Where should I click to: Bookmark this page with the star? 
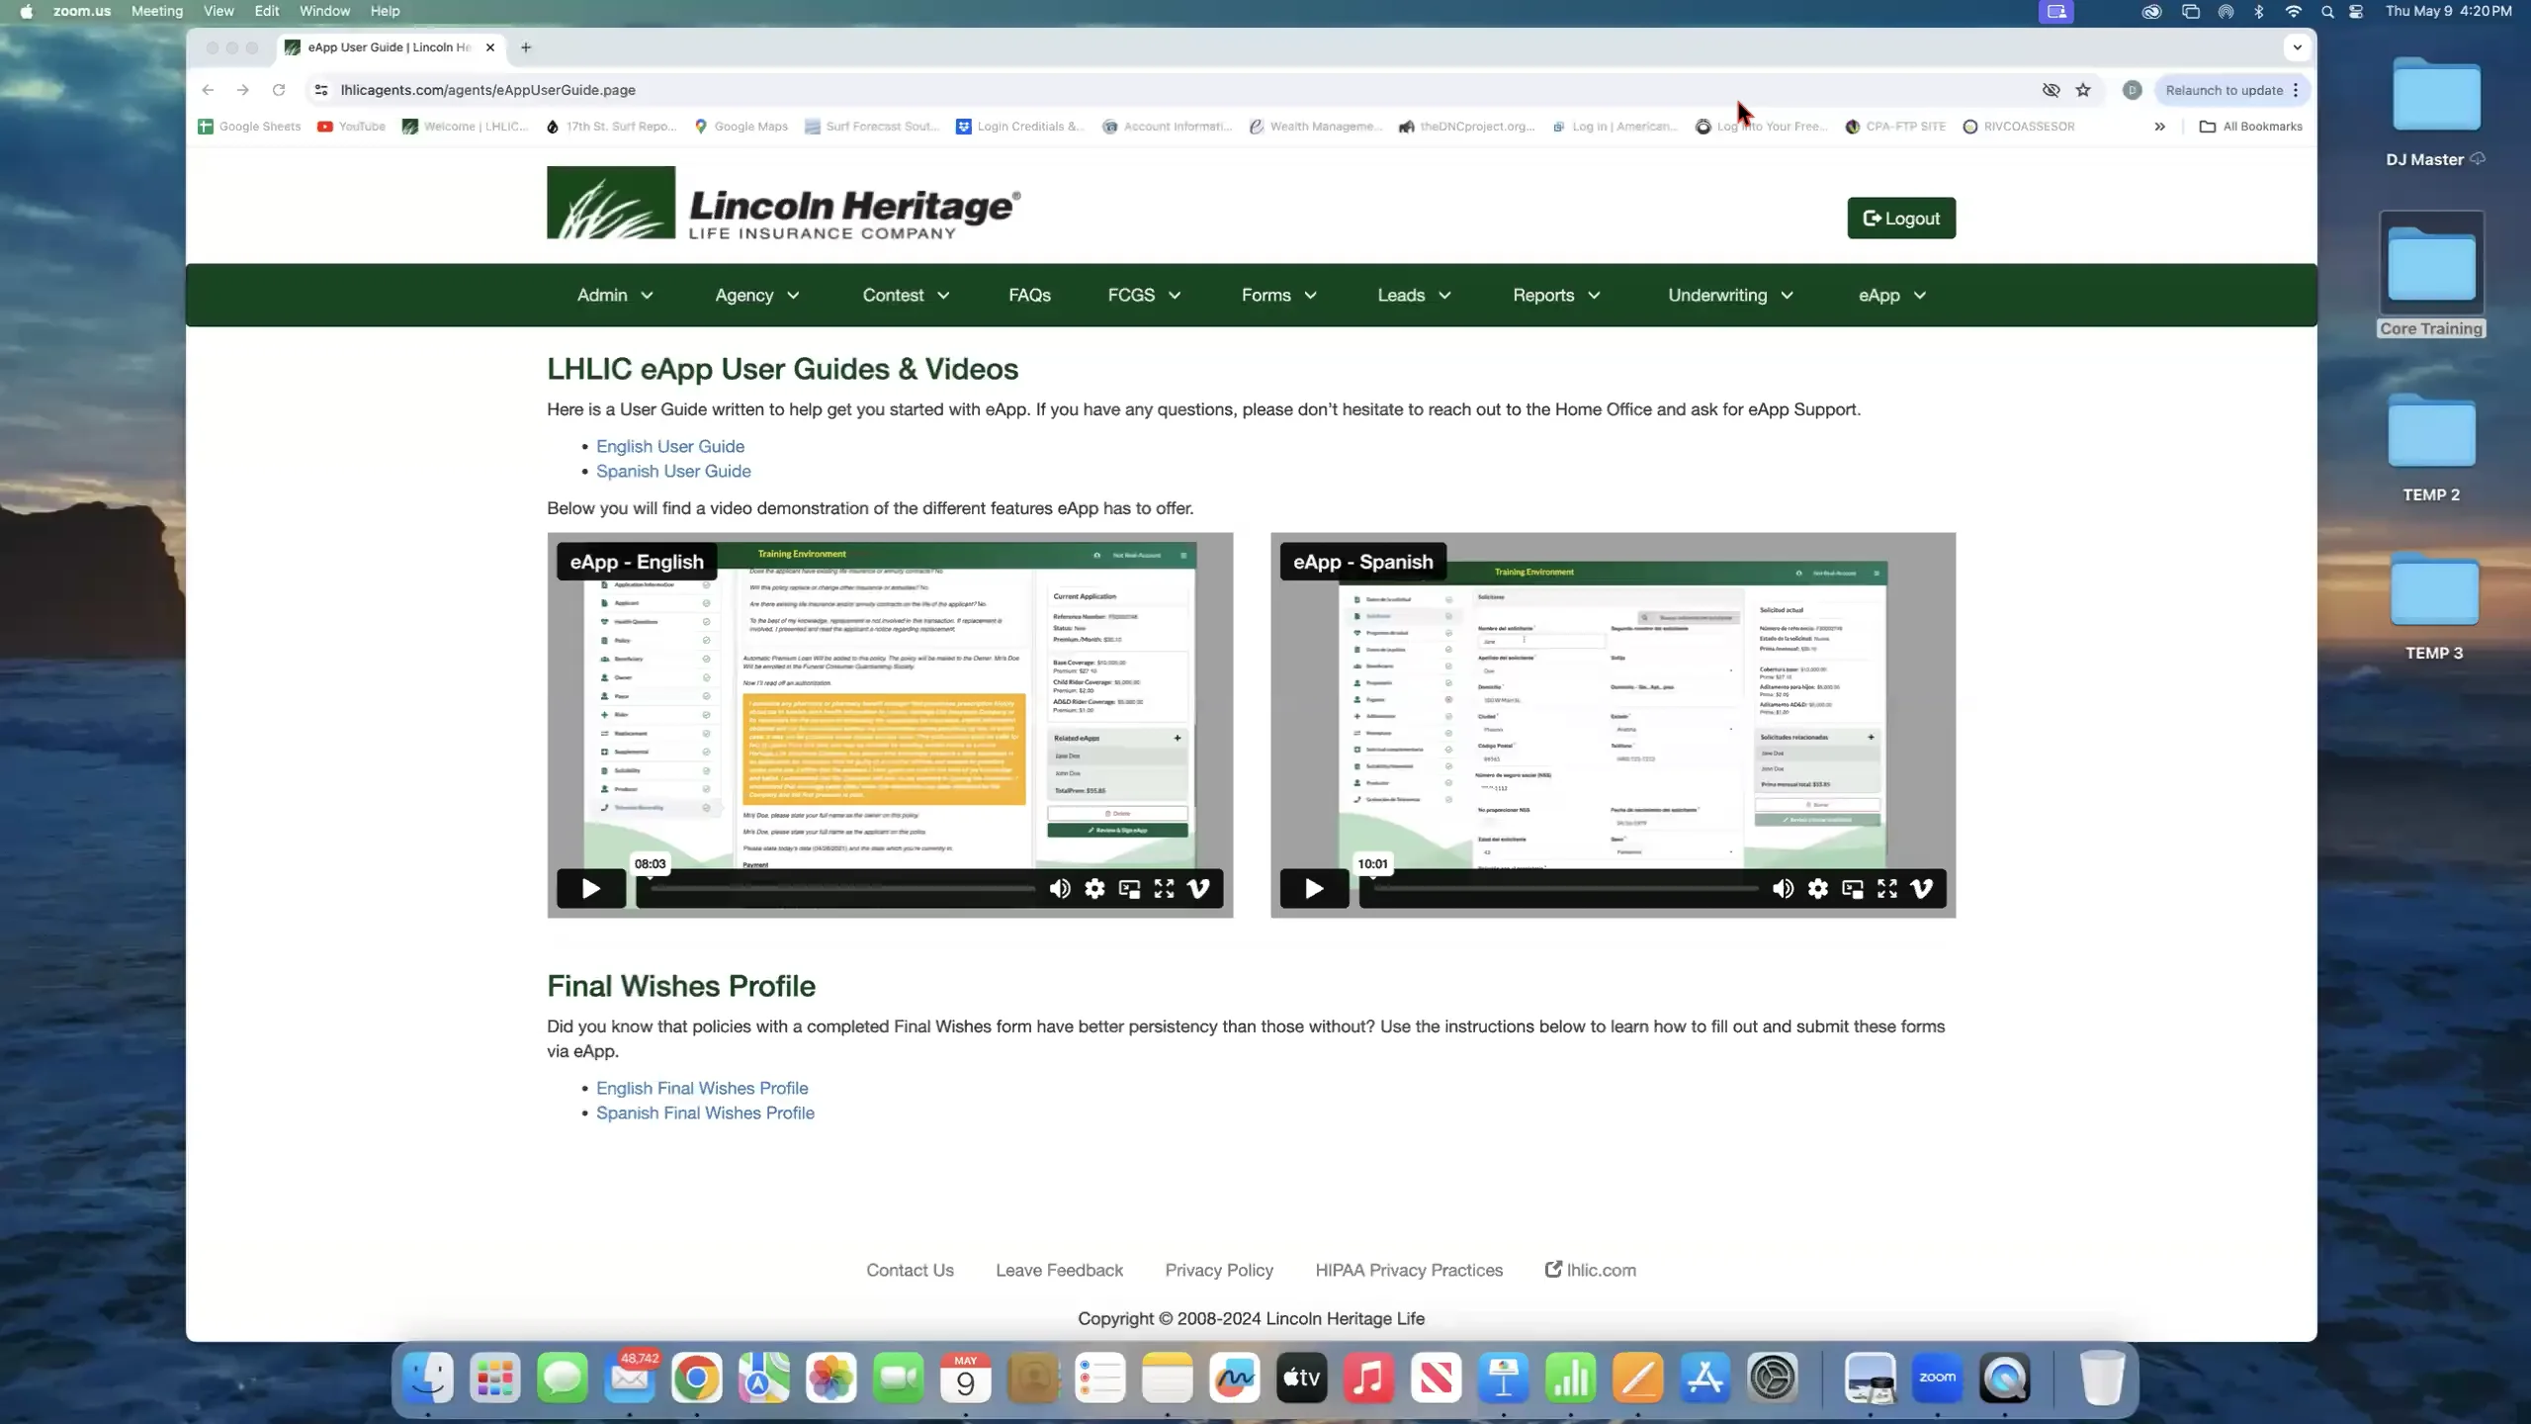[2083, 90]
